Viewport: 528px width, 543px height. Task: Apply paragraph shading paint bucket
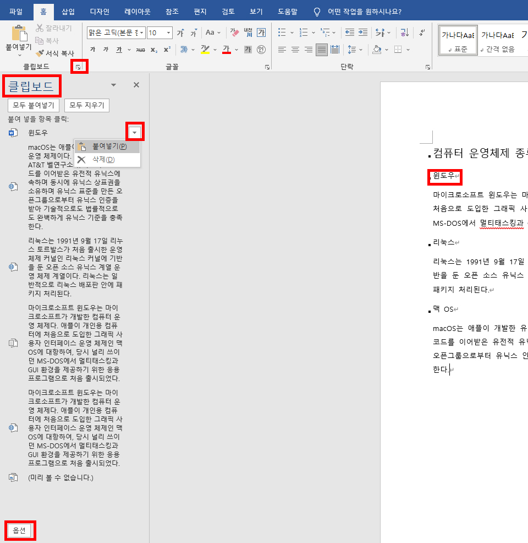(x=377, y=50)
